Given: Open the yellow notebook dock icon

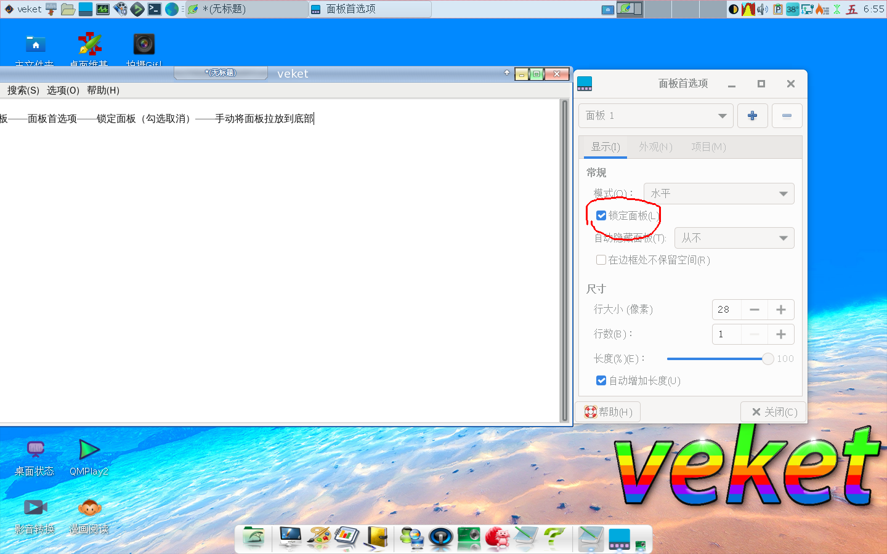Looking at the screenshot, I should pyautogui.click(x=375, y=538).
